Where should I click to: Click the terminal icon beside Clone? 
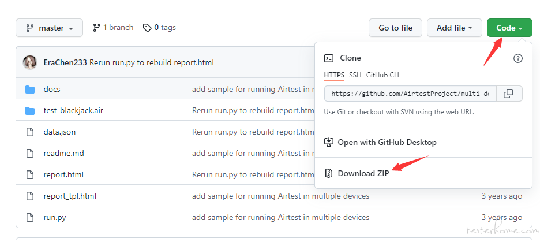[x=329, y=58]
